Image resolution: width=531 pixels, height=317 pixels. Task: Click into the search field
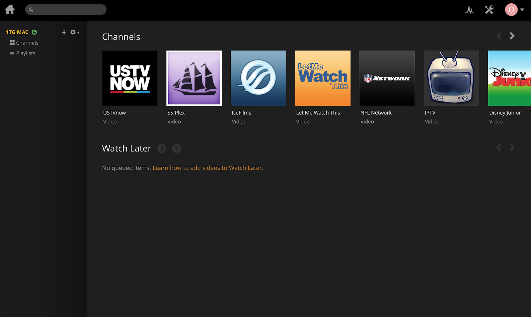[66, 9]
